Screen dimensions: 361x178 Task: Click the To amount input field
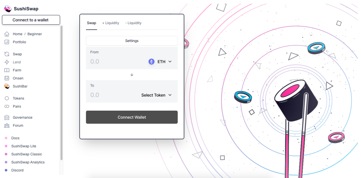pos(114,95)
